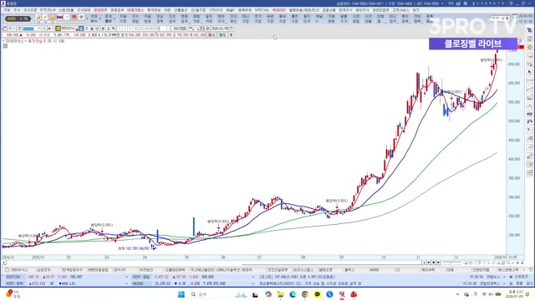535x301 pixels.
Task: Click the yellow chart icon in the top toolbar
Action: tap(38, 17)
